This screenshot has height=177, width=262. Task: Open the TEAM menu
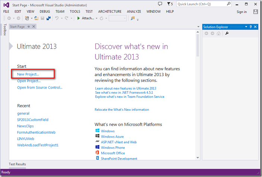pos(60,12)
